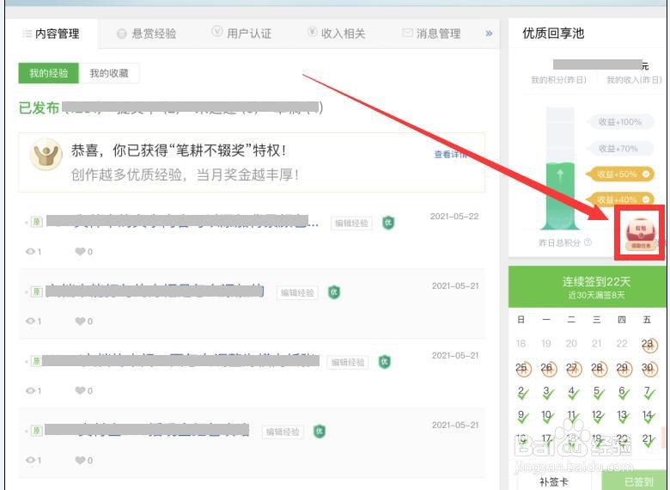Open the 消息管理 tab
The height and width of the screenshot is (490, 670).
coord(431,34)
